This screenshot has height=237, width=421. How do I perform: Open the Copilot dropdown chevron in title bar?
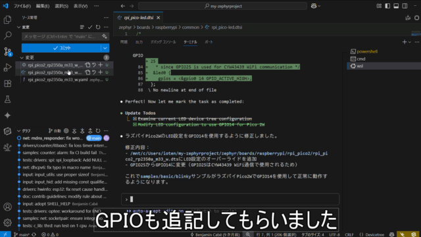(x=319, y=6)
